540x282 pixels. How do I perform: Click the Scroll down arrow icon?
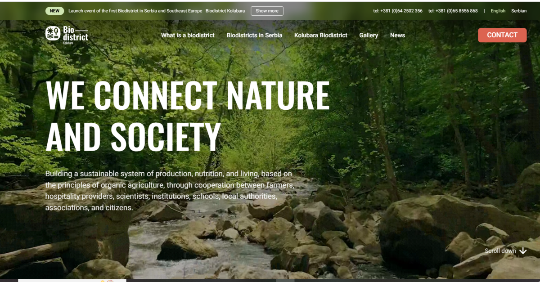pos(523,251)
